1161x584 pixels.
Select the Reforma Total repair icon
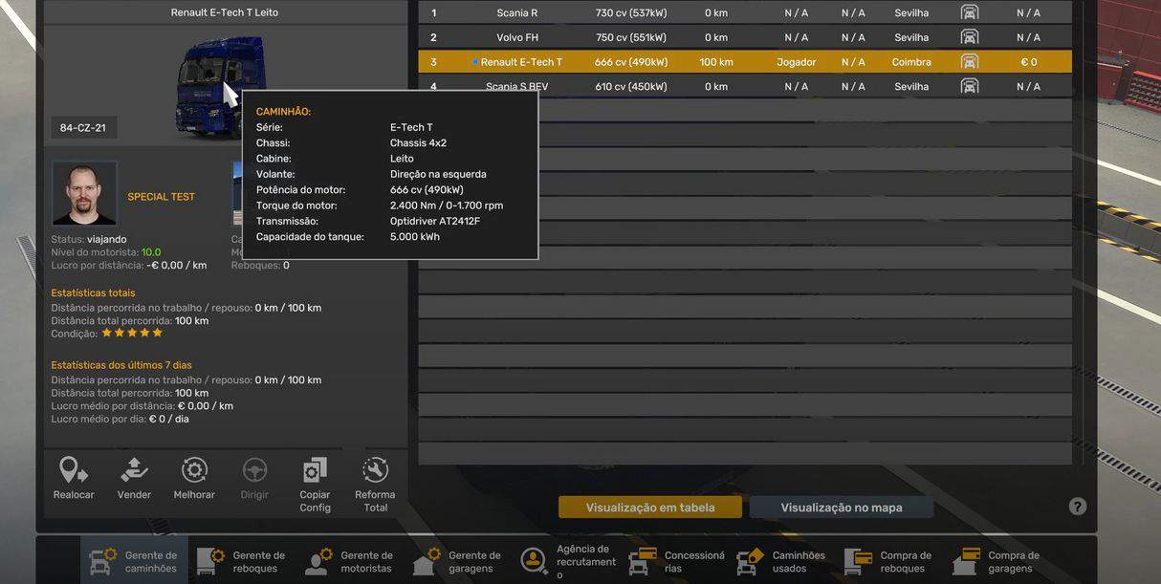(x=375, y=471)
